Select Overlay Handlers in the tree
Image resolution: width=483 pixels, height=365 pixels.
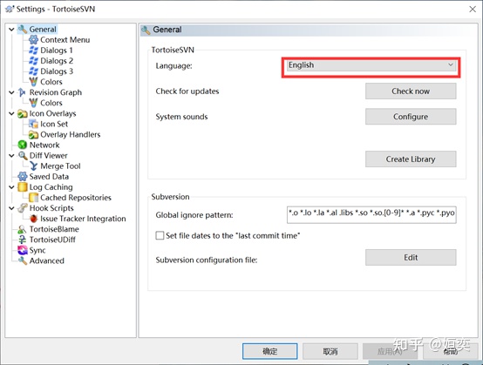point(71,134)
